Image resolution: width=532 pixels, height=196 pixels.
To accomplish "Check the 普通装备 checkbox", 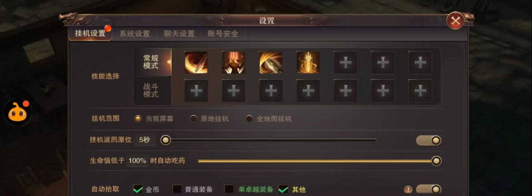I will coord(177,189).
